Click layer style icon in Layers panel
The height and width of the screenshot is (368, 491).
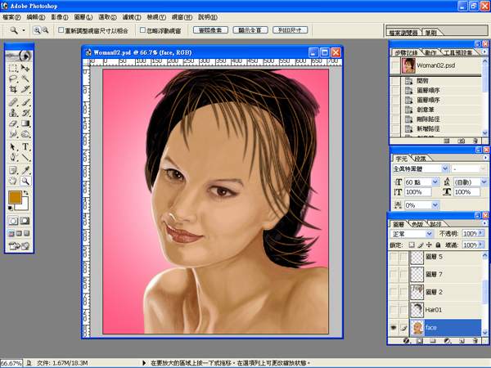tap(406, 341)
